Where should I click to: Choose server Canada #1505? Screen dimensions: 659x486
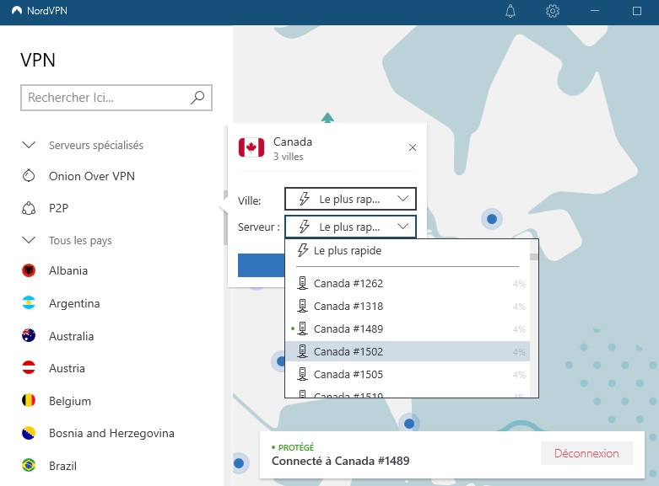[408, 374]
